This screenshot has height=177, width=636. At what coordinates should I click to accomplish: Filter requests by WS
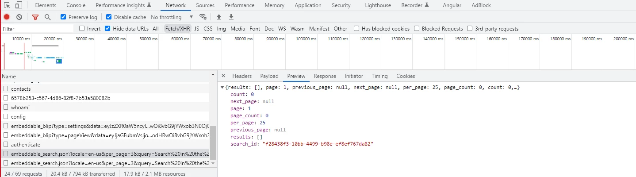point(282,28)
